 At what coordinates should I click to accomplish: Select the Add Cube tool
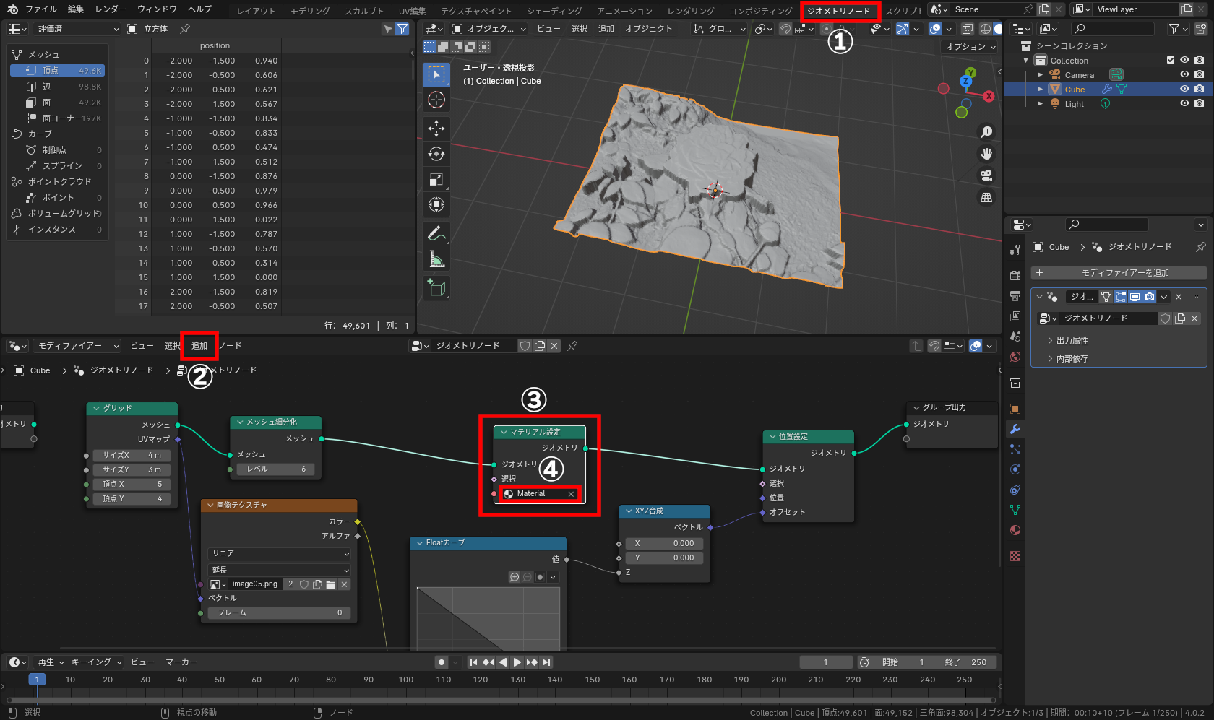(436, 287)
